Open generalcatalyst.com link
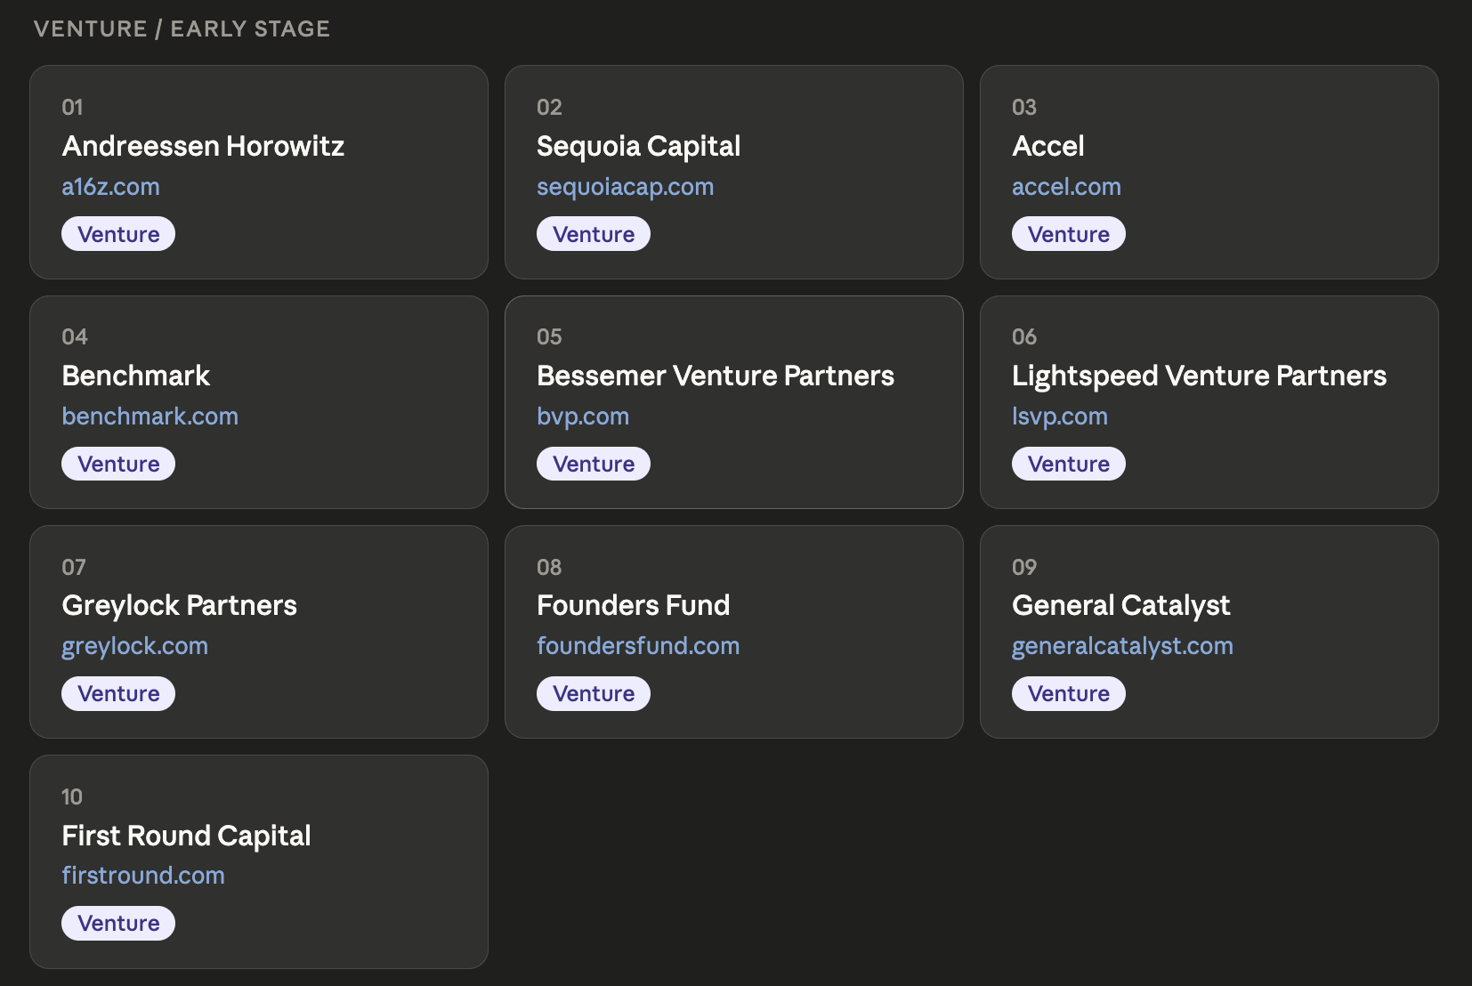Viewport: 1472px width, 986px height. pos(1122,646)
